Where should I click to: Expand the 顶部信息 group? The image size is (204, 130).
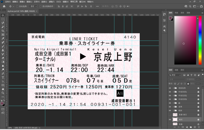point(173,88)
